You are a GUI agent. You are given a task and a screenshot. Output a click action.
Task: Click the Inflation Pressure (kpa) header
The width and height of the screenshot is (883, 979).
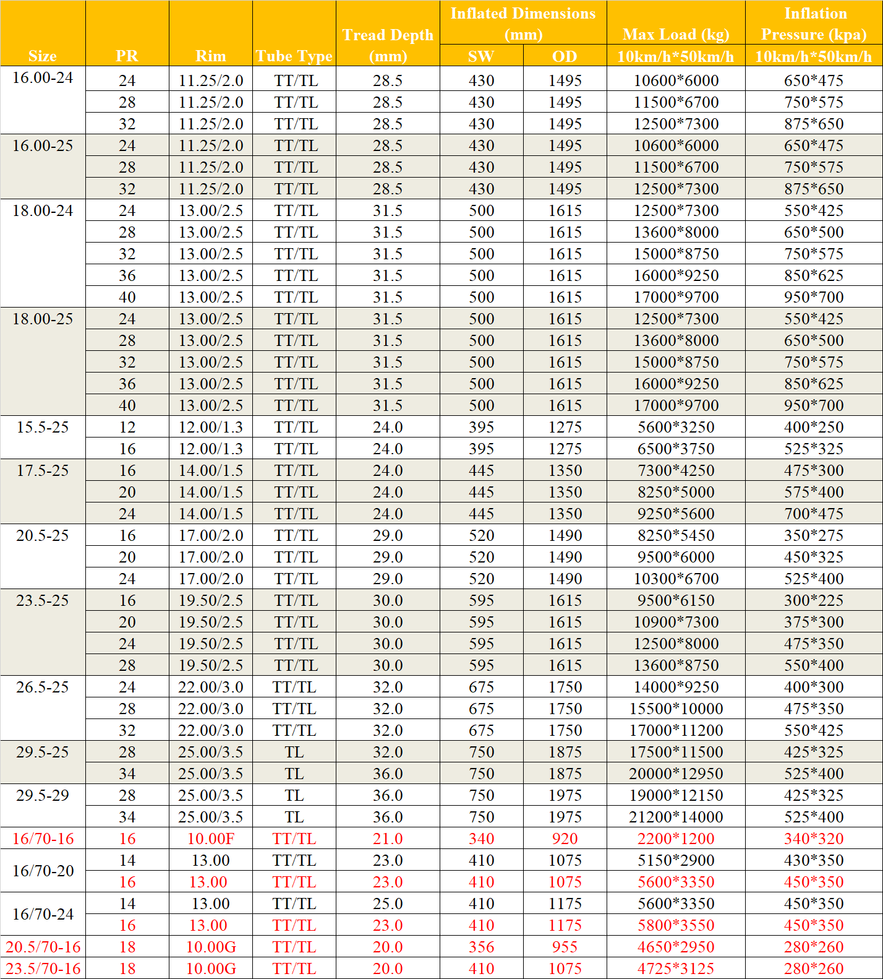tap(814, 24)
